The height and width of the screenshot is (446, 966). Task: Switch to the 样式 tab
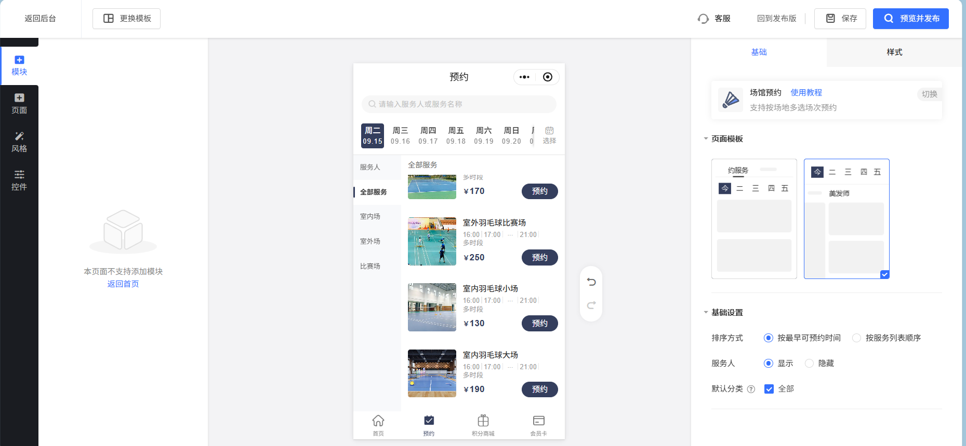[x=894, y=52]
